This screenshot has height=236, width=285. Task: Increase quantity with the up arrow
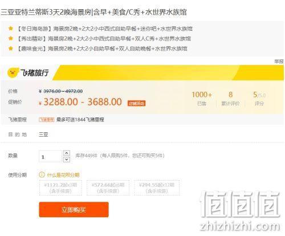pyautogui.click(x=66, y=153)
